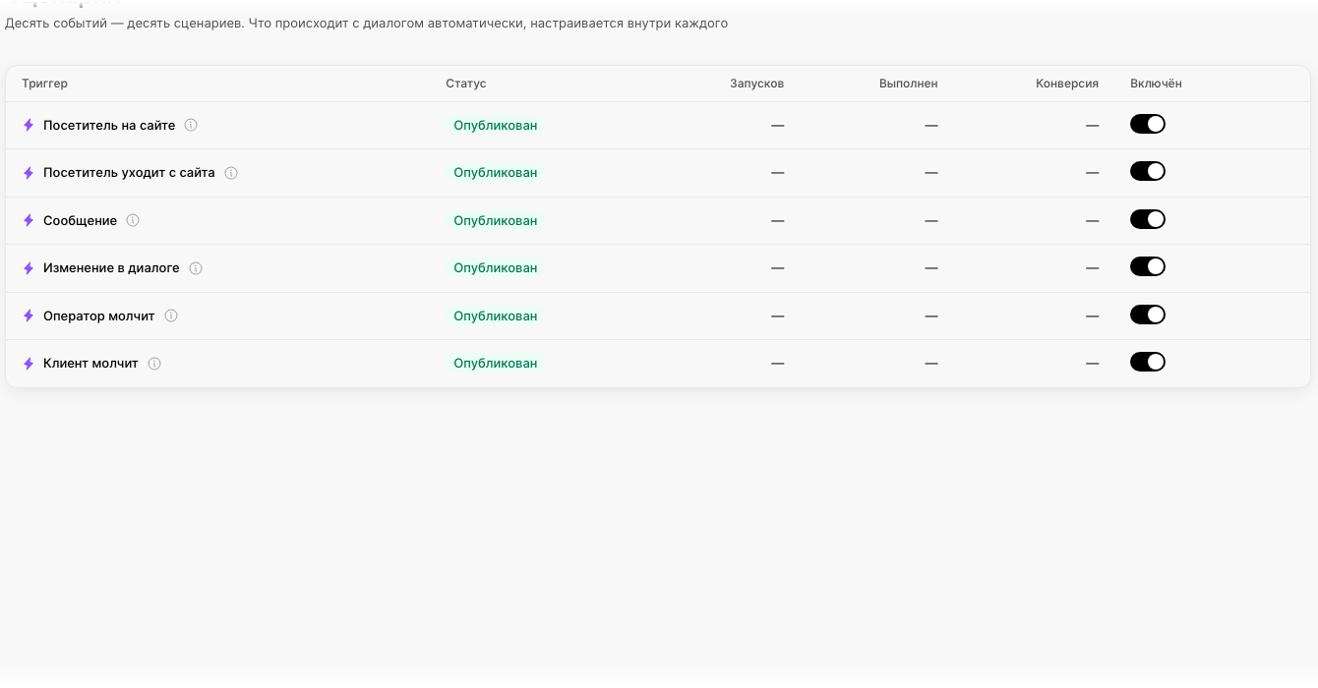Click the «Статус» column header

click(x=466, y=84)
